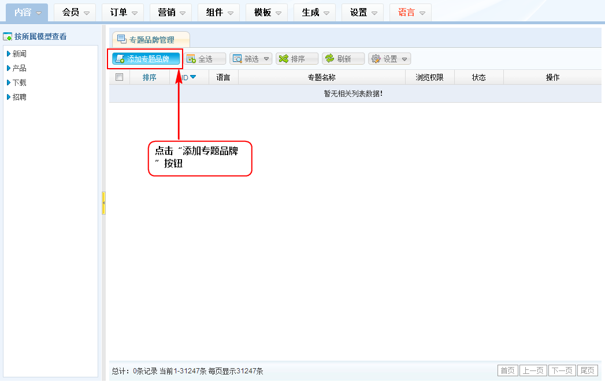Expand the 产品 tree item
605x382 pixels.
click(9, 68)
